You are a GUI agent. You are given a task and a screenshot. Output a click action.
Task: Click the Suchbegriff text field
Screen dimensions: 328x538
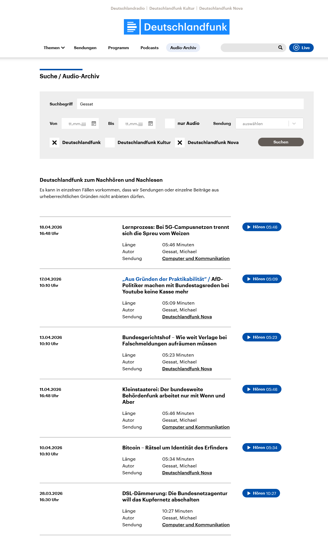click(190, 104)
